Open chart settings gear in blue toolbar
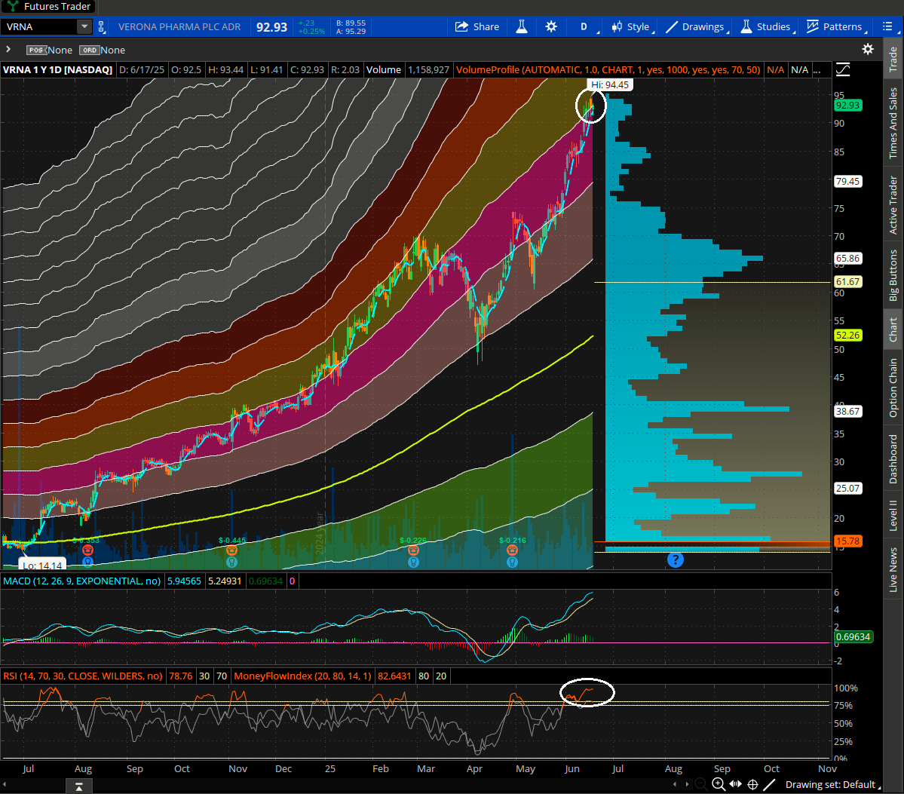Image resolution: width=904 pixels, height=794 pixels. (551, 26)
